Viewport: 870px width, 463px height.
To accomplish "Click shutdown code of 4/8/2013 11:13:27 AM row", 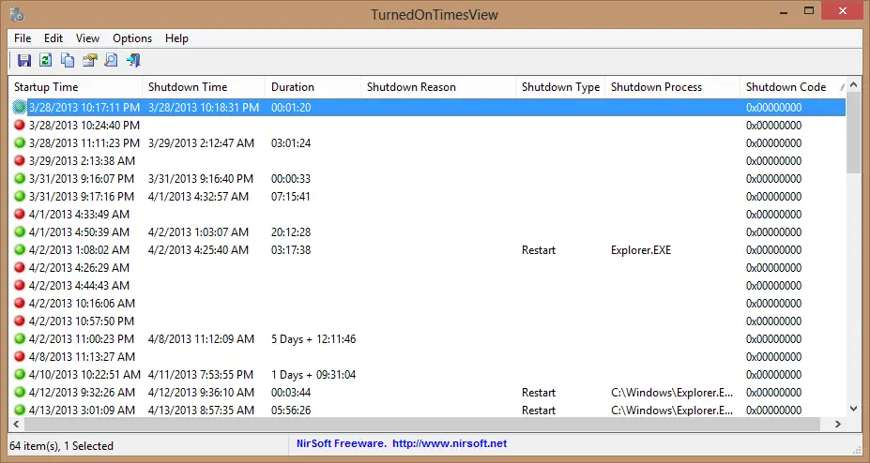I will [x=773, y=357].
